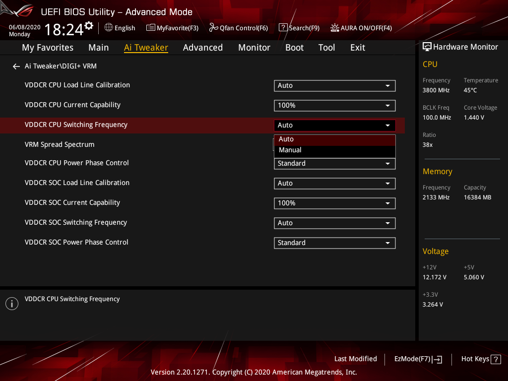Choose Auto in the open dropdown list
Screen dimensions: 508x381
pyautogui.click(x=335, y=139)
